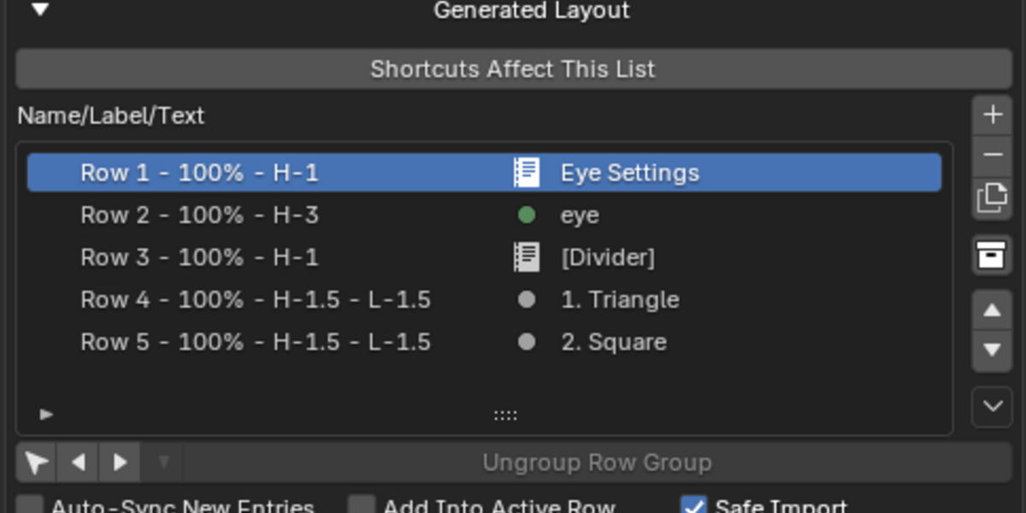
Task: Click the plus icon to add entry
Action: [x=992, y=115]
